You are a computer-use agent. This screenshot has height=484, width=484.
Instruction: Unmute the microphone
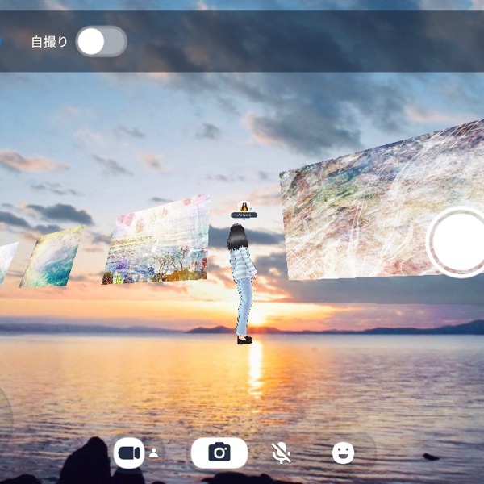point(282,453)
